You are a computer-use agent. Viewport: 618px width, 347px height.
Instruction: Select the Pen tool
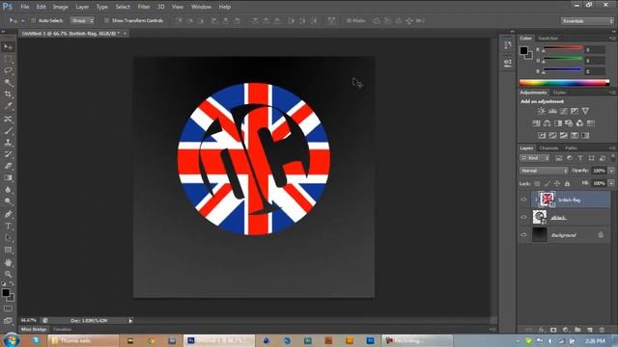click(8, 214)
